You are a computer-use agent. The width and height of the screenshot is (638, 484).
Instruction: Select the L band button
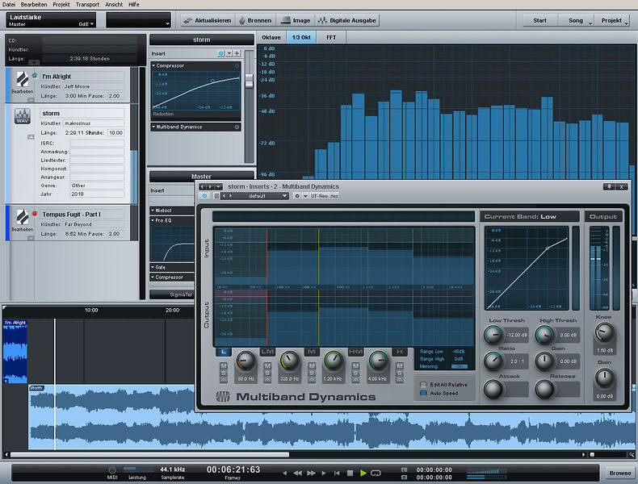[x=224, y=352]
